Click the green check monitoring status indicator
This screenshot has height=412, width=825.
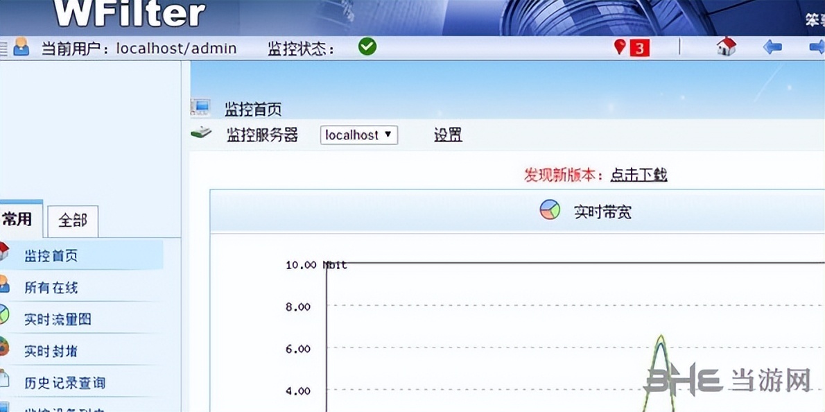[x=367, y=46]
